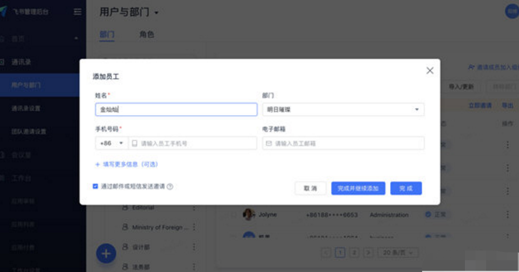
Task: Open more options for Editorial department
Action: tap(194, 207)
